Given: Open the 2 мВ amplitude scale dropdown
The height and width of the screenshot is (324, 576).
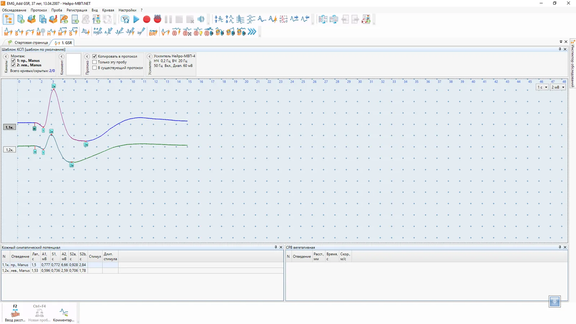Looking at the screenshot, I should 558,87.
